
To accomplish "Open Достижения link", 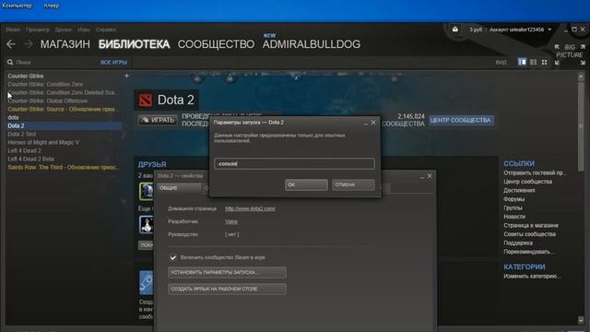I will pos(519,190).
